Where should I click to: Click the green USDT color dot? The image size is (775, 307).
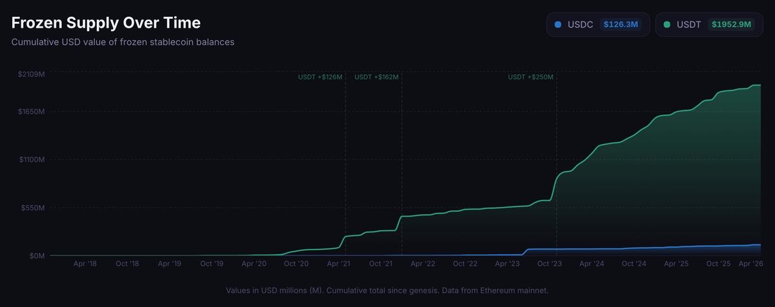coord(667,25)
